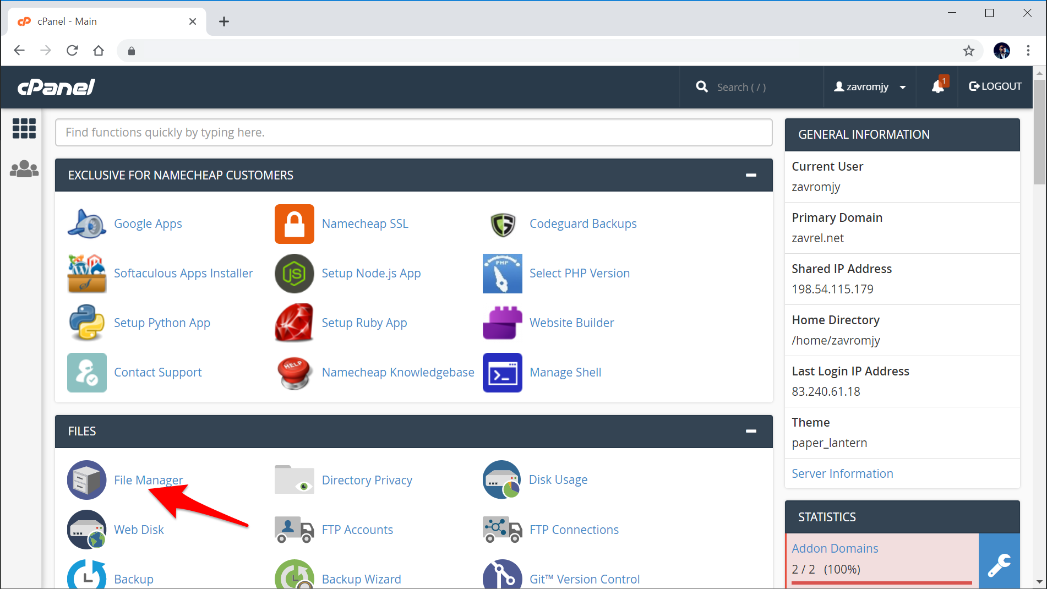1047x589 pixels.
Task: Open the home grid icon in sidebar
Action: pyautogui.click(x=24, y=128)
